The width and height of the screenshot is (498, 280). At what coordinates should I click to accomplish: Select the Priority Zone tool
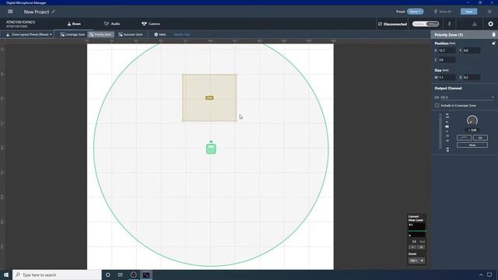pos(100,34)
